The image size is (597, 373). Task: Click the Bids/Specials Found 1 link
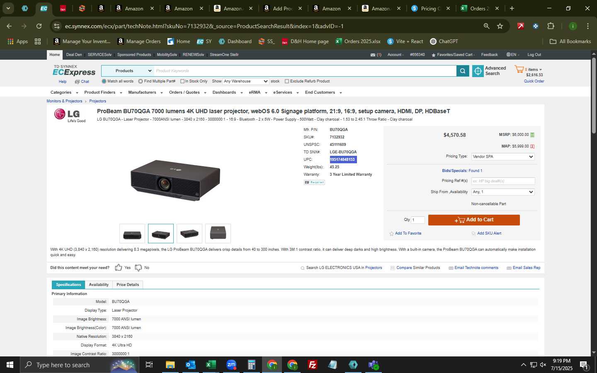pyautogui.click(x=462, y=171)
